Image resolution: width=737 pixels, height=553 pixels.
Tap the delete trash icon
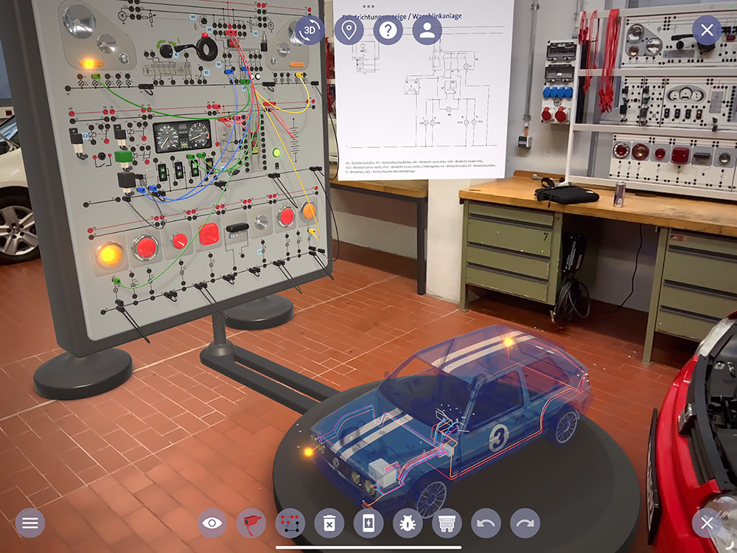(329, 524)
